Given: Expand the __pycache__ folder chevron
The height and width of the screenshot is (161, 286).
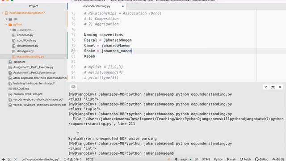Looking at the screenshot, I should [x=10, y=30].
